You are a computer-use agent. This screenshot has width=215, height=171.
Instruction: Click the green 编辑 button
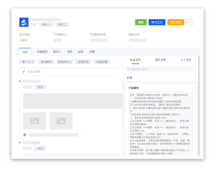[141, 22]
